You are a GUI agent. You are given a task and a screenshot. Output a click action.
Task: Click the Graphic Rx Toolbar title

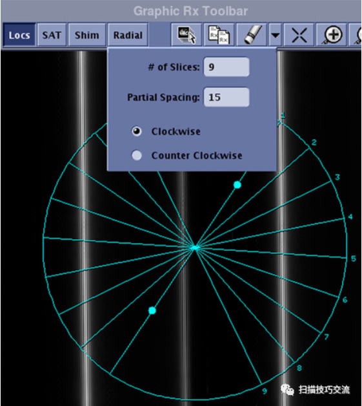pyautogui.click(x=191, y=11)
